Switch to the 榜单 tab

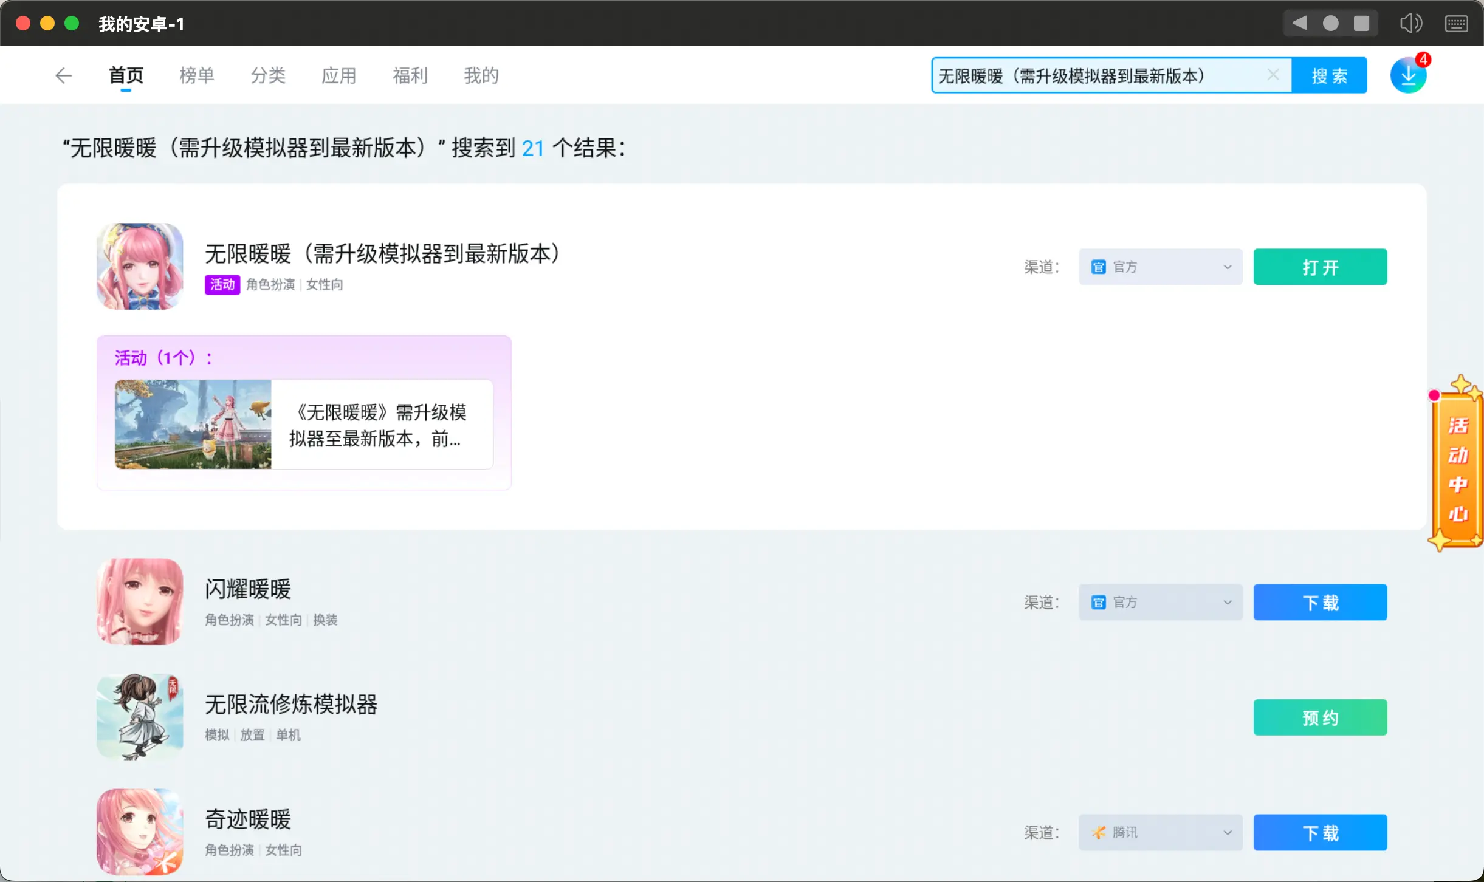[197, 75]
